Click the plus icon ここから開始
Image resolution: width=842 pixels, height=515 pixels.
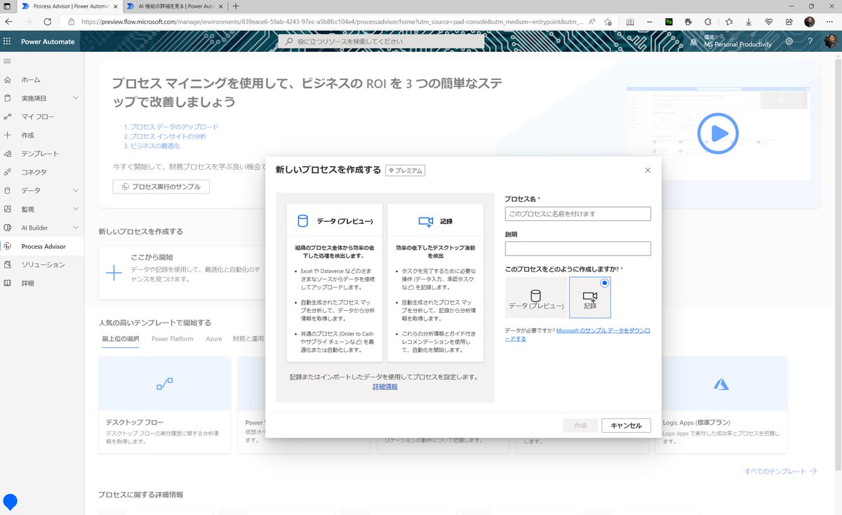pyautogui.click(x=114, y=273)
